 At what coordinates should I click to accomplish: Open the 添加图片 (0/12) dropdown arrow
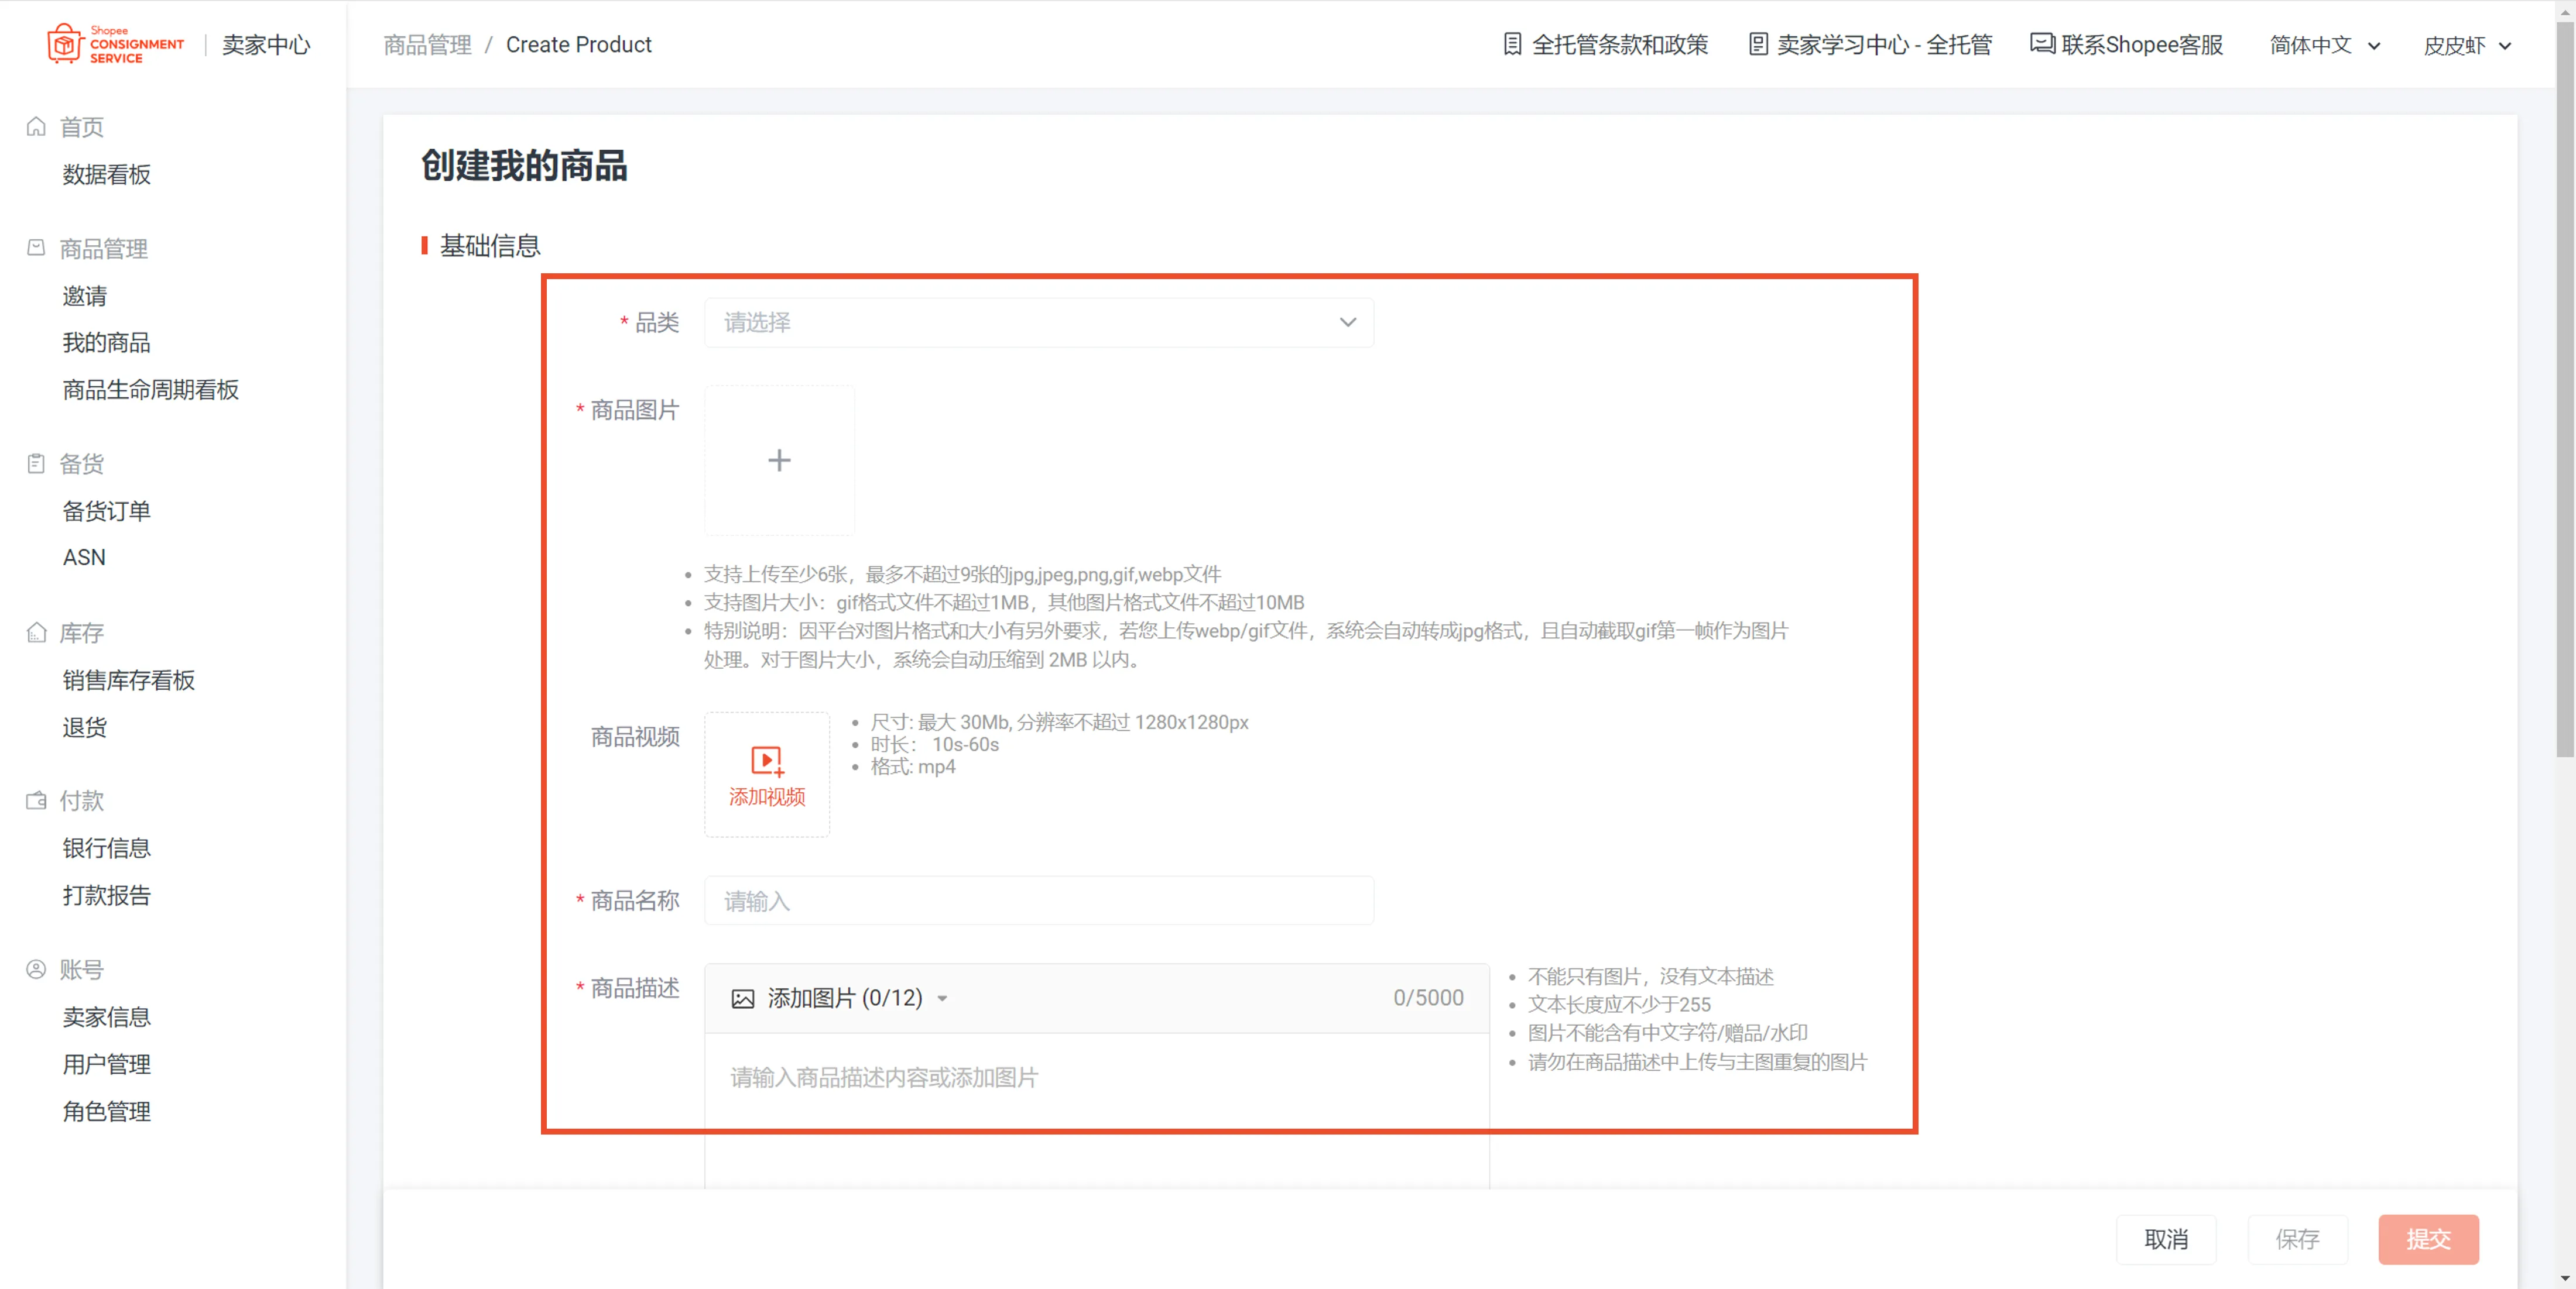coord(943,998)
